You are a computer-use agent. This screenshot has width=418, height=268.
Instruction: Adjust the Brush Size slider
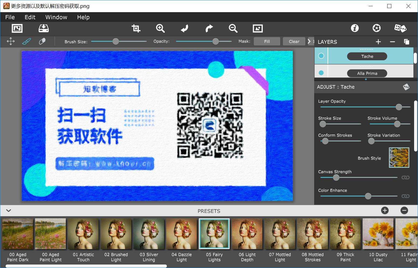119,41
